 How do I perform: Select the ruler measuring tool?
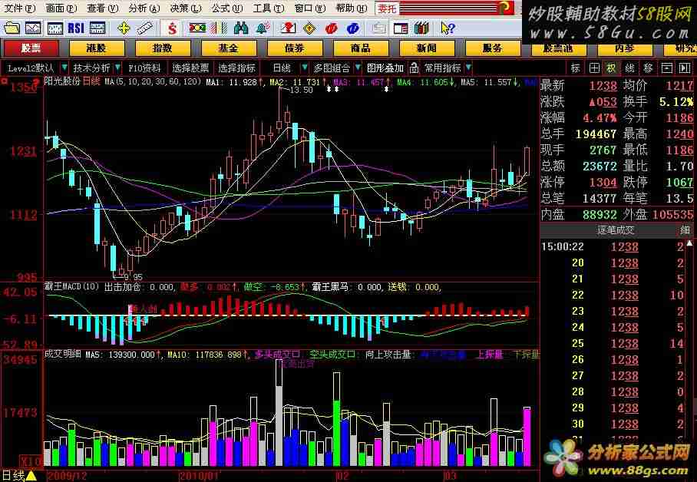(144, 28)
